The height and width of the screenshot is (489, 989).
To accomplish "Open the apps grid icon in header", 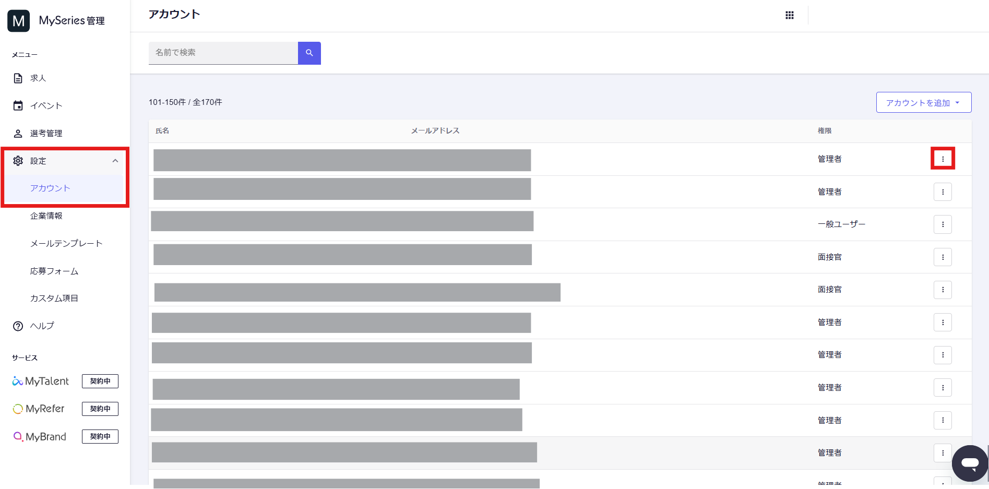I will coord(789,16).
